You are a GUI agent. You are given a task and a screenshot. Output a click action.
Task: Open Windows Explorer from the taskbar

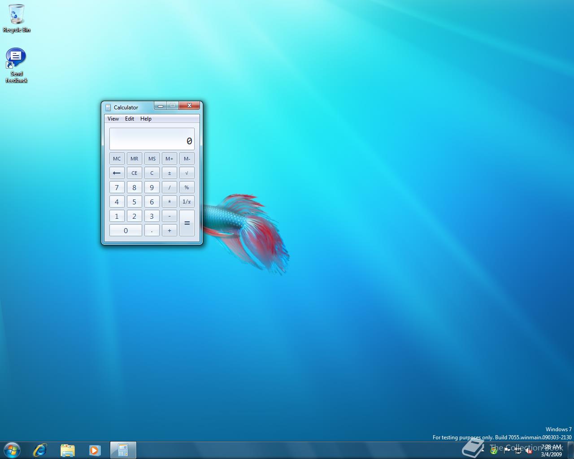(67, 450)
